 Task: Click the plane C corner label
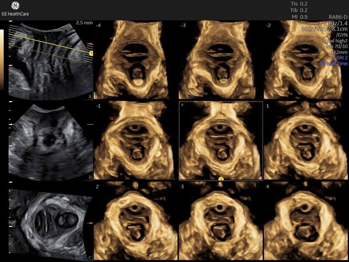(90, 258)
